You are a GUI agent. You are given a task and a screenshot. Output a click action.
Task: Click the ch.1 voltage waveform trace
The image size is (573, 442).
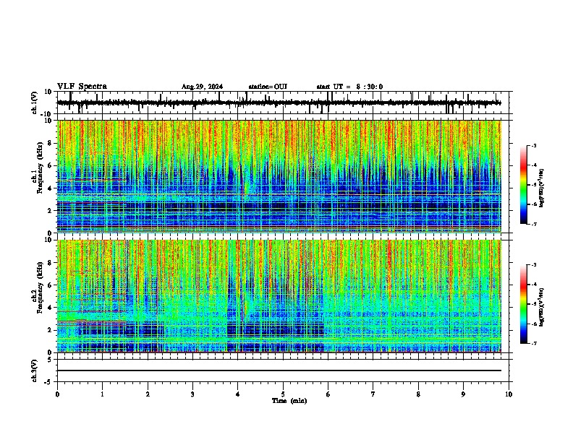coord(279,103)
